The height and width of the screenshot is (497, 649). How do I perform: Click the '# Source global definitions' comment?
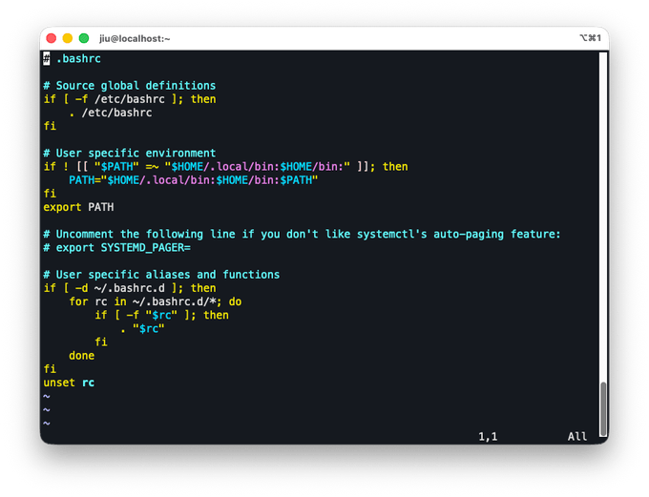130,86
